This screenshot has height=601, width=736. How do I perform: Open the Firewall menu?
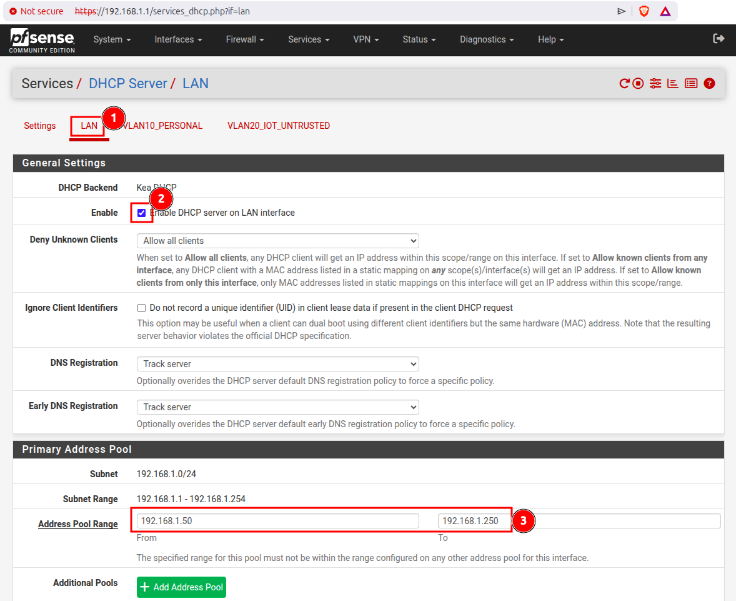click(244, 39)
